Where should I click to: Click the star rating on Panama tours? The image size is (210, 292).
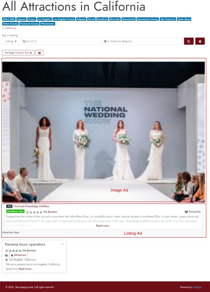tap(13, 251)
